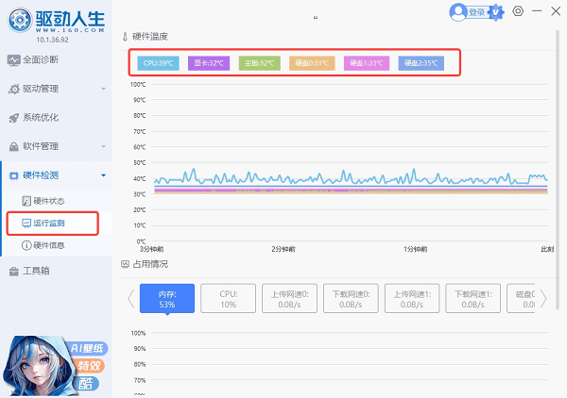
Task: Toggle the 显卡 temperature legend tag
Action: click(209, 63)
